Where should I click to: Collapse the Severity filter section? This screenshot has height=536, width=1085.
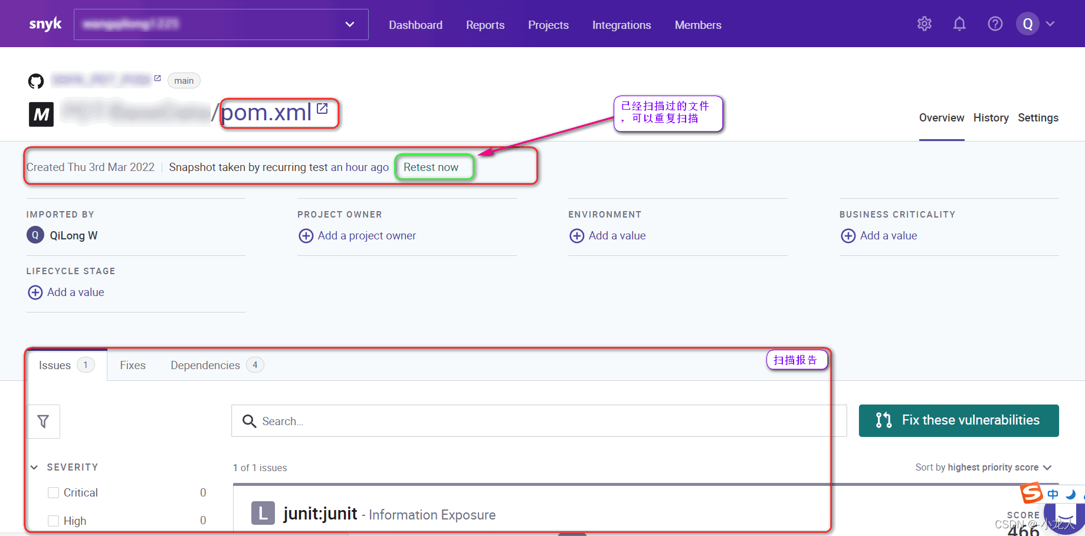[34, 467]
